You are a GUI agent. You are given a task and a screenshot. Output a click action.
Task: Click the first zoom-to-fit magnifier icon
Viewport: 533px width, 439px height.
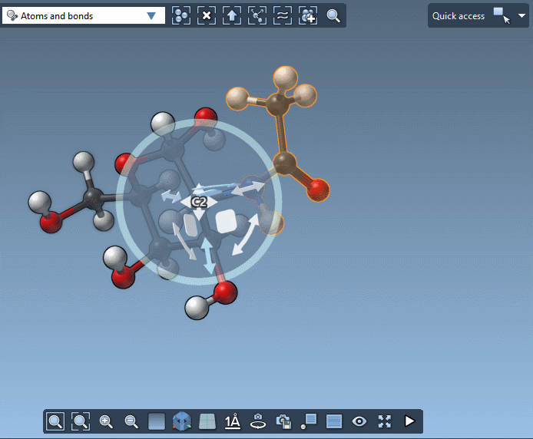coord(55,421)
